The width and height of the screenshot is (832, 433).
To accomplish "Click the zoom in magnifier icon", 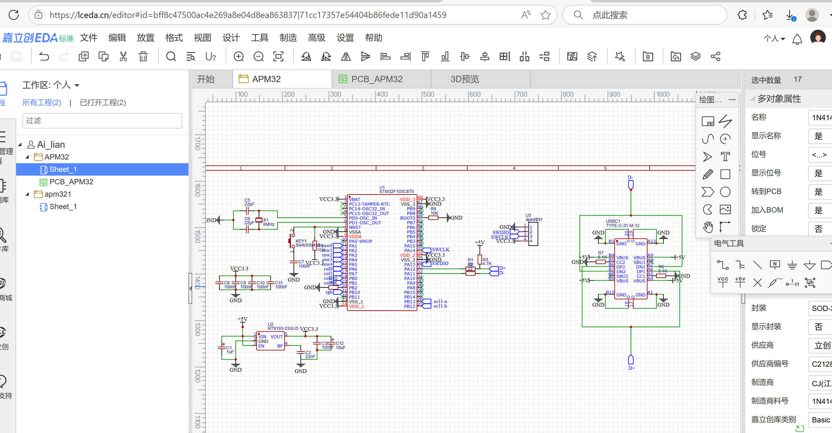I will pyautogui.click(x=238, y=57).
